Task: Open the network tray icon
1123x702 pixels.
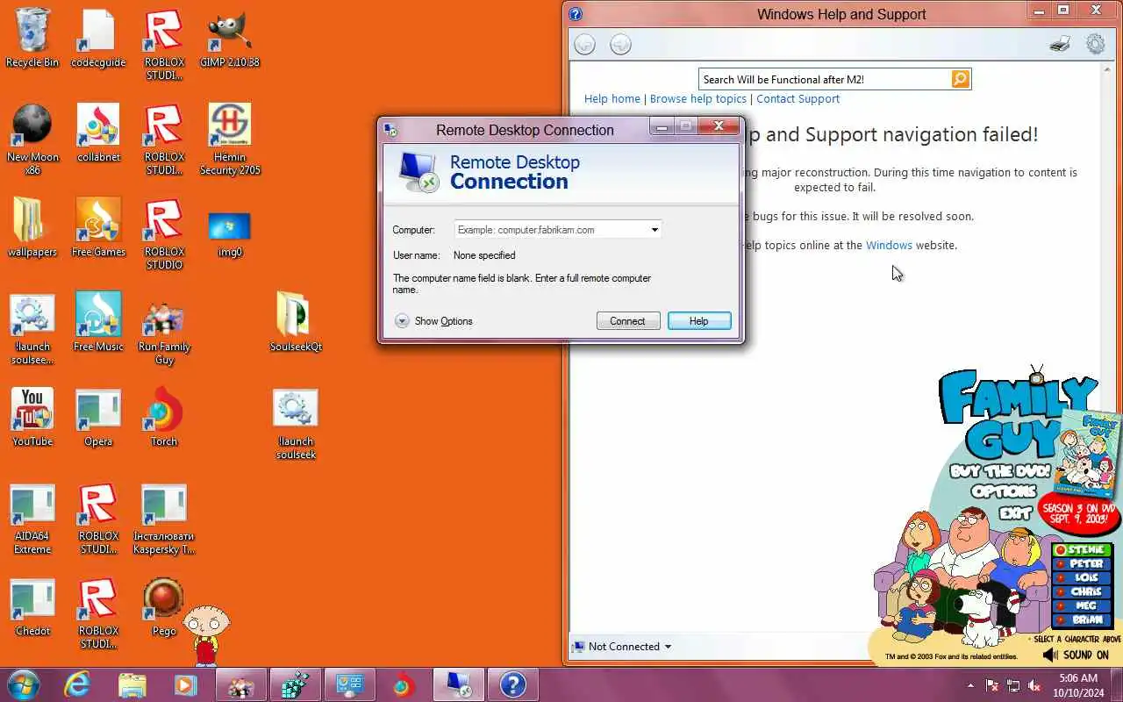Action: click(x=1013, y=685)
